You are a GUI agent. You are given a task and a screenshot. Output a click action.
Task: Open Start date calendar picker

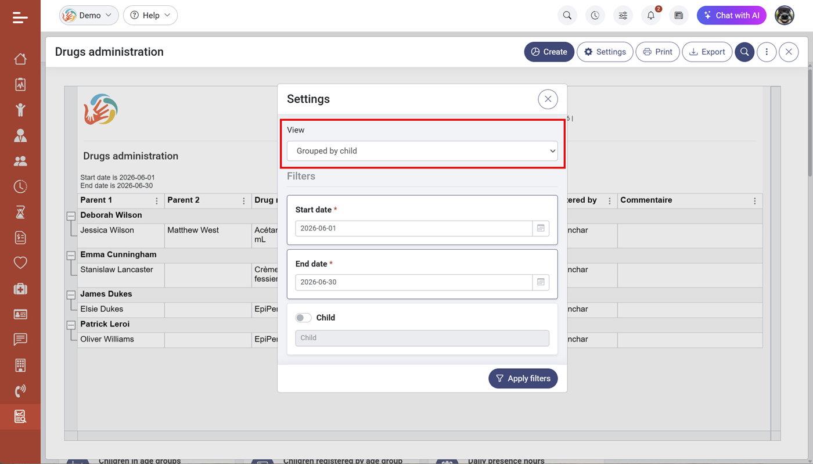(541, 228)
